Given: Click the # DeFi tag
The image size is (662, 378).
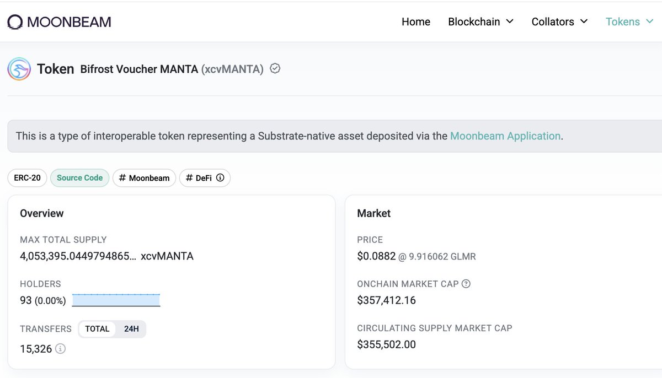Looking at the screenshot, I should point(205,178).
